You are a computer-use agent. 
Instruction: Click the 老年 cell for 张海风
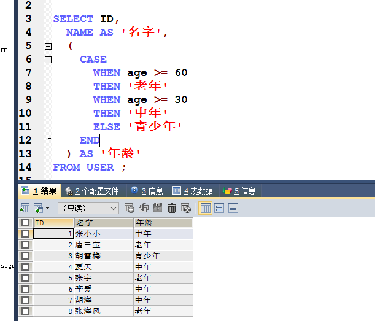(163, 311)
